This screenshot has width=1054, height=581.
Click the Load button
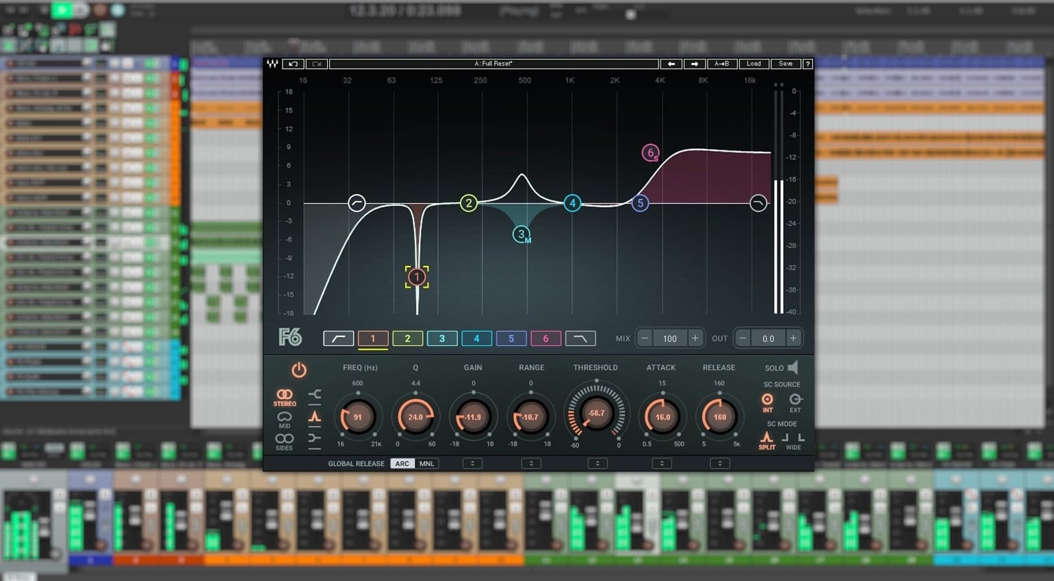coord(754,64)
